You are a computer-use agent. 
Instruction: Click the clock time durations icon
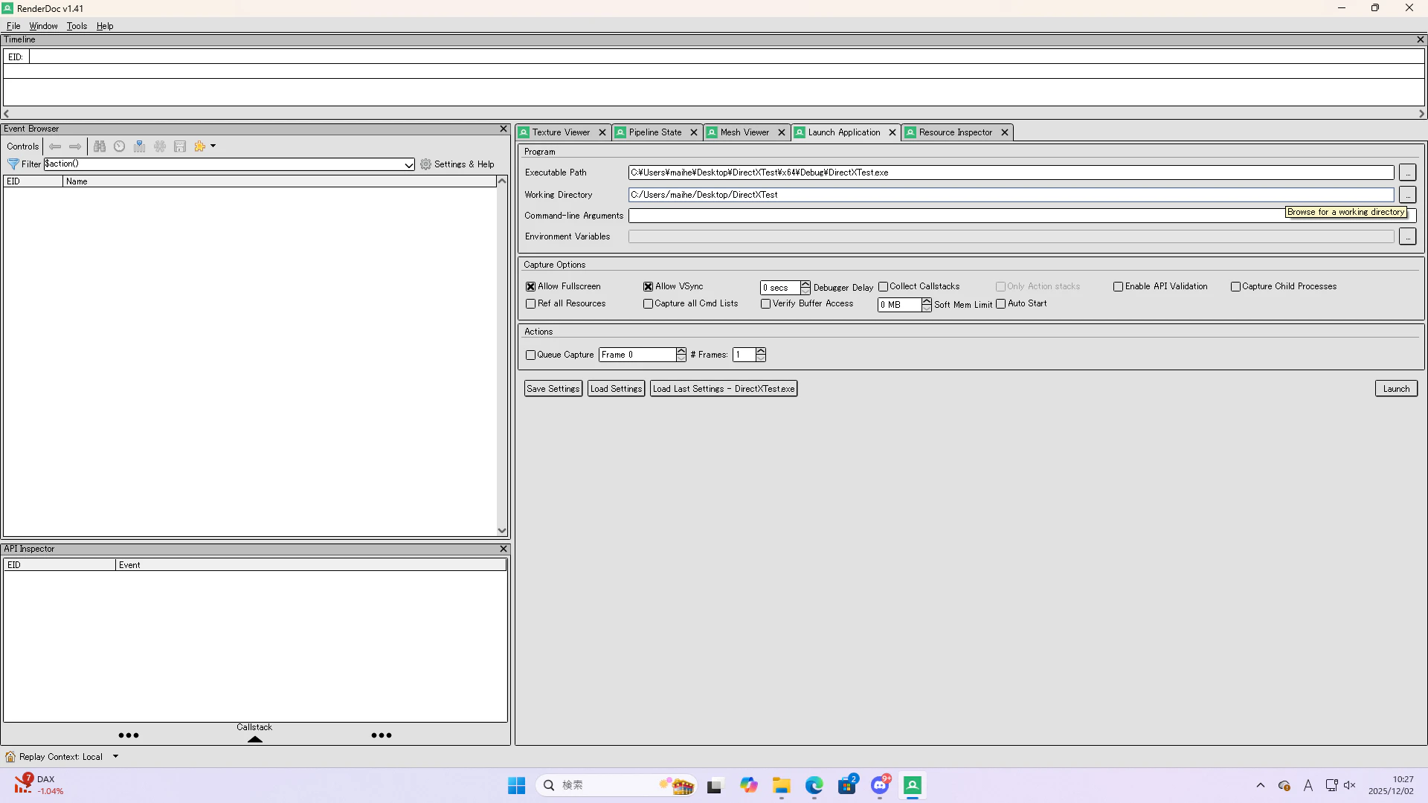(x=119, y=146)
